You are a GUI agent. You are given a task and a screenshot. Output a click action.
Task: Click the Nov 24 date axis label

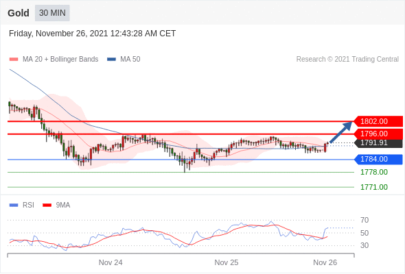[111, 262]
